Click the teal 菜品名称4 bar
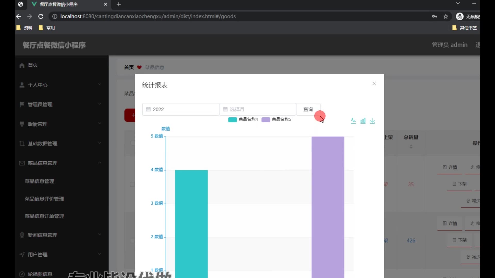The height and width of the screenshot is (278, 495). click(x=191, y=224)
